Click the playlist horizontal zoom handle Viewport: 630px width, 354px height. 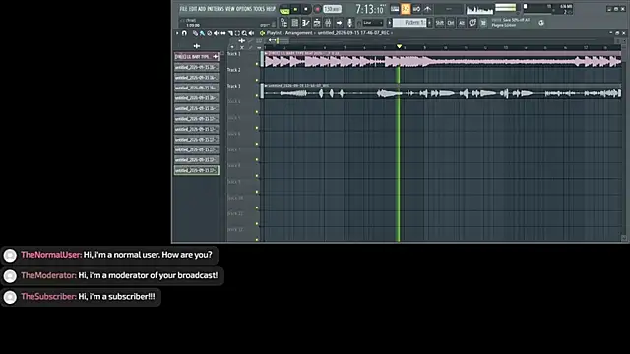[278, 40]
